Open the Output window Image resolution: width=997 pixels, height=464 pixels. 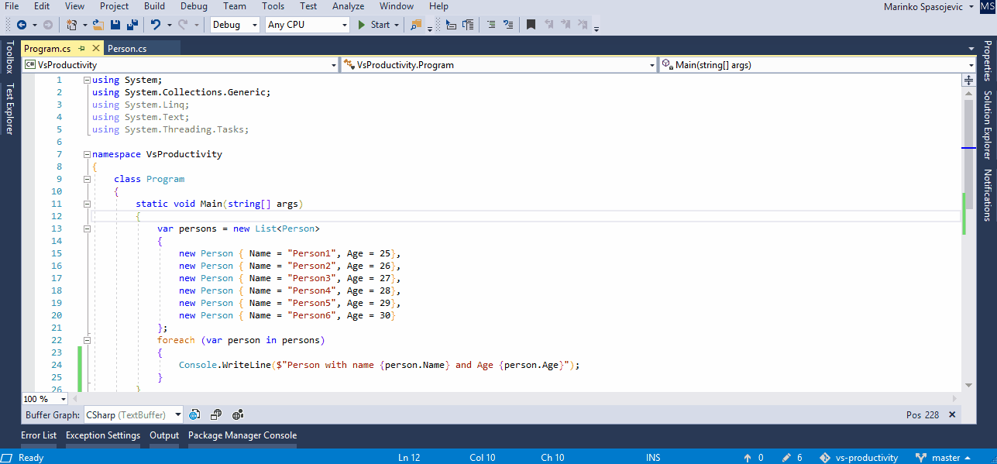coord(163,435)
